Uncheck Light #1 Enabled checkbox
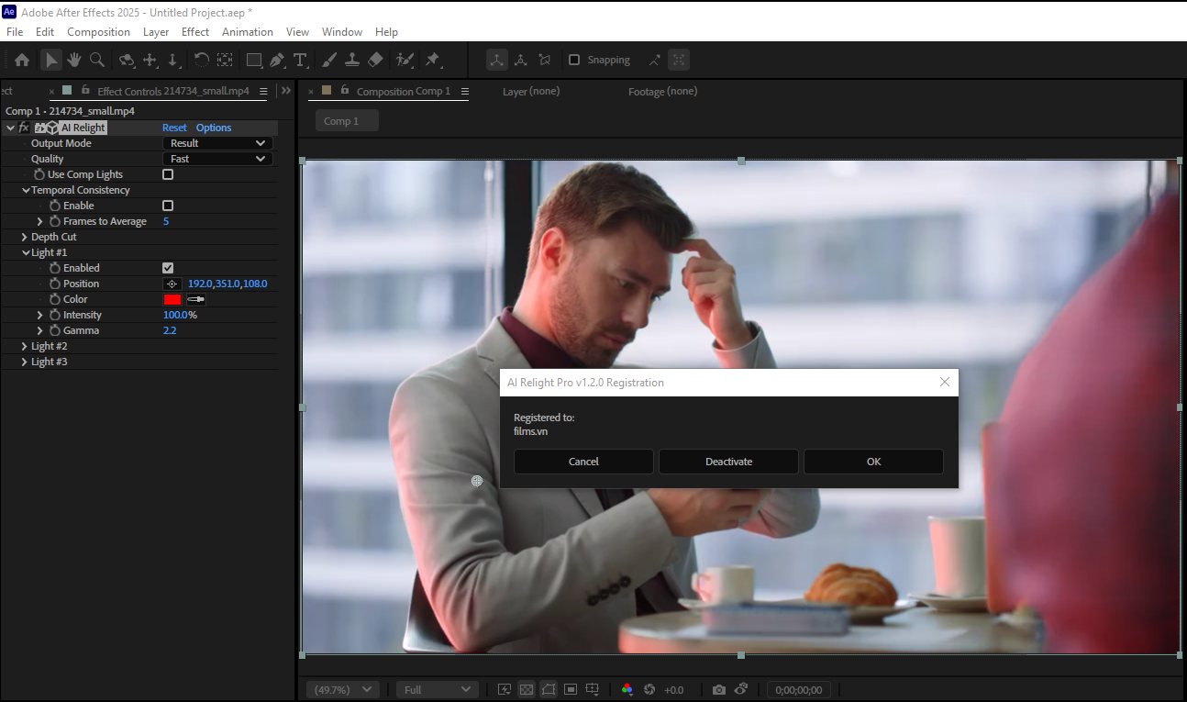The width and height of the screenshot is (1187, 702). (168, 268)
